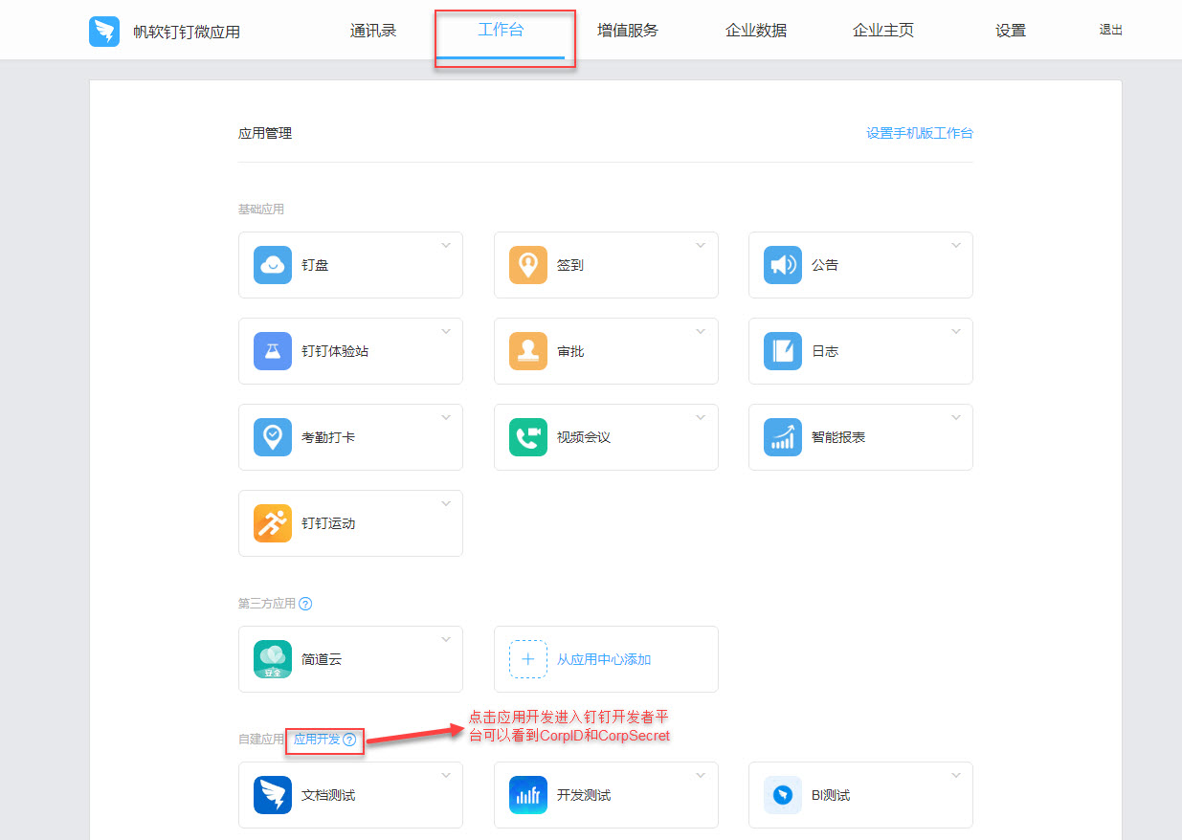Switch to the 通讯录 tab
This screenshot has height=840, width=1182.
pos(373,30)
